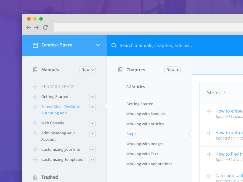Click the Chapters section heading
The image size is (243, 182).
coord(135,70)
